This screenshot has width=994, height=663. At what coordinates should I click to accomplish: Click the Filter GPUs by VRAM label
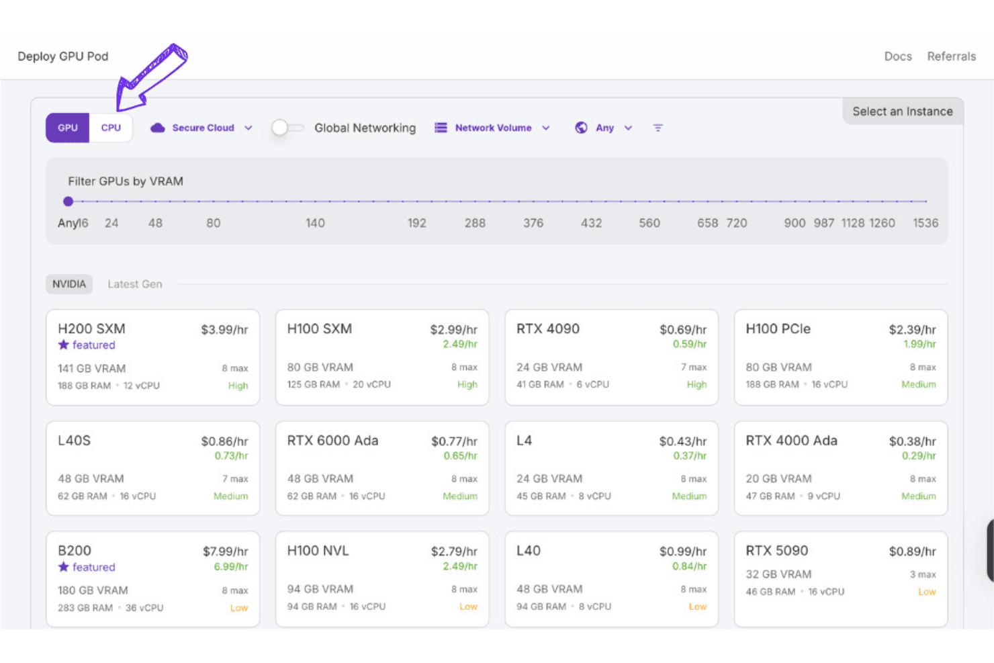126,181
